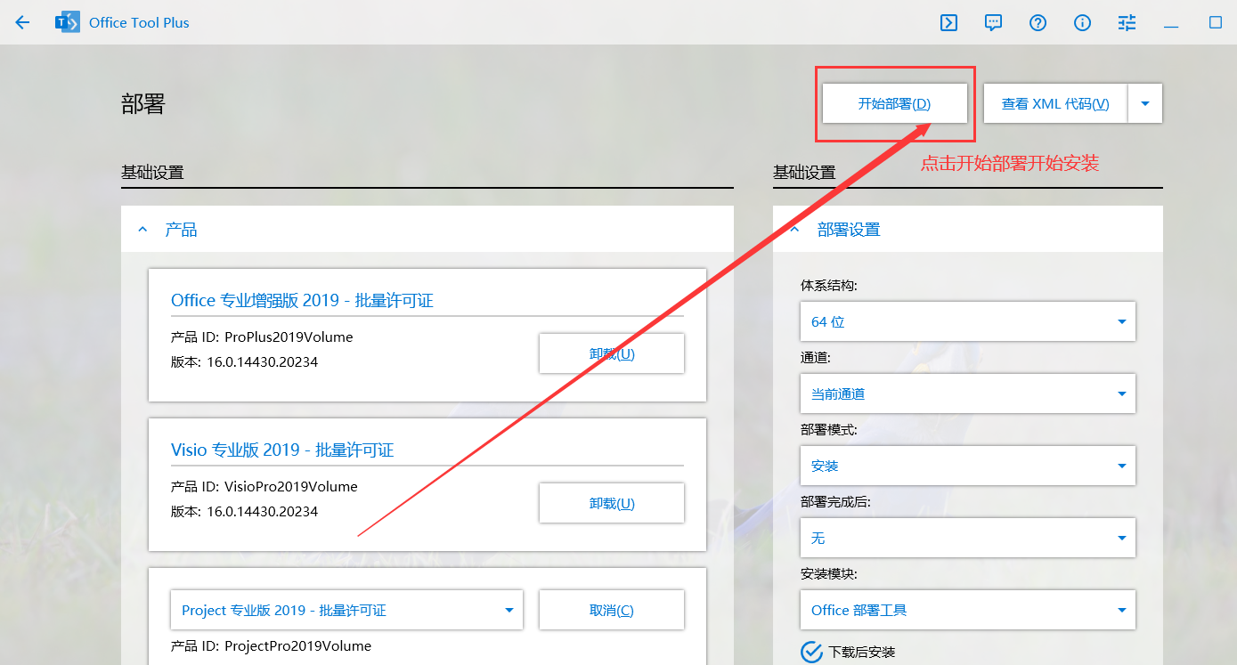
Task: Click 取消(C) for Project 专业版 2019
Action: pos(612,610)
